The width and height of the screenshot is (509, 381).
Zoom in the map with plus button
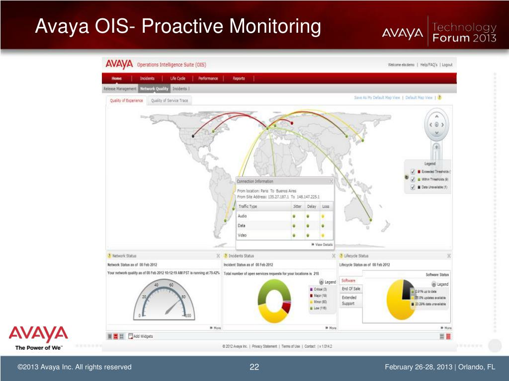pos(436,147)
